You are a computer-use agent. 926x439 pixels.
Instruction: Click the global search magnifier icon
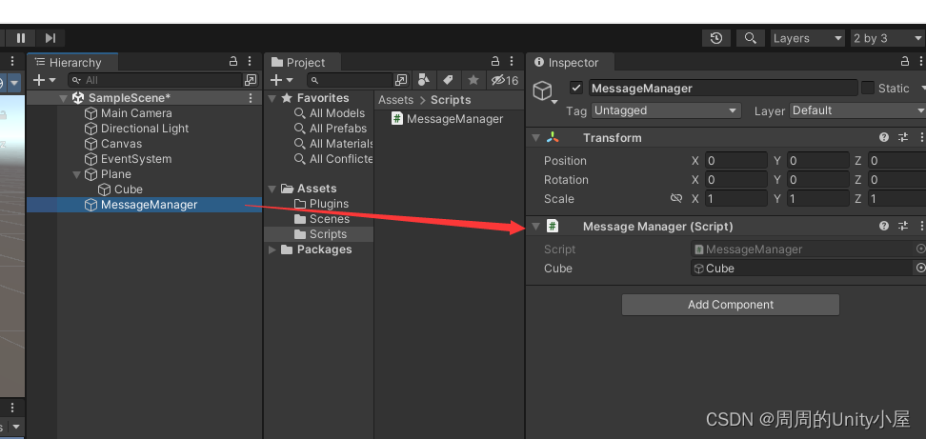[751, 38]
